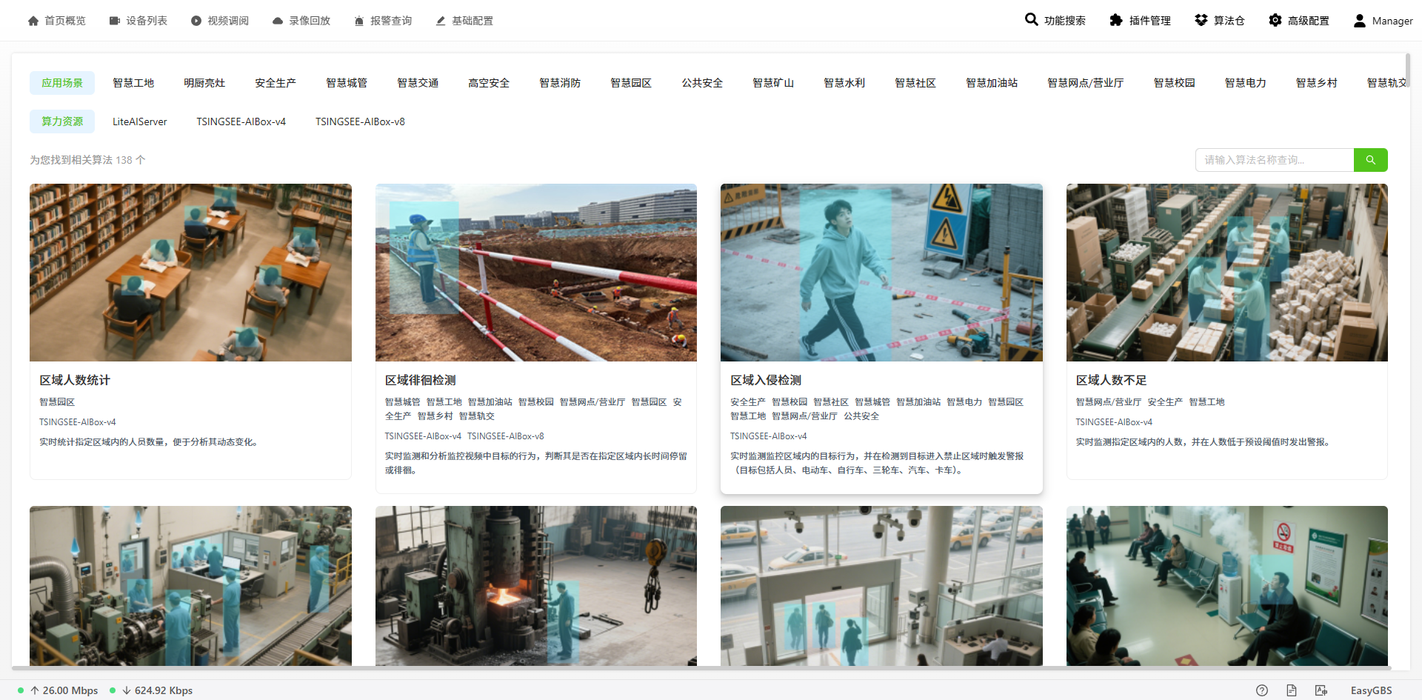The image size is (1422, 700).
Task: Select the 明厨亮灶 scene filter
Action: [x=204, y=83]
